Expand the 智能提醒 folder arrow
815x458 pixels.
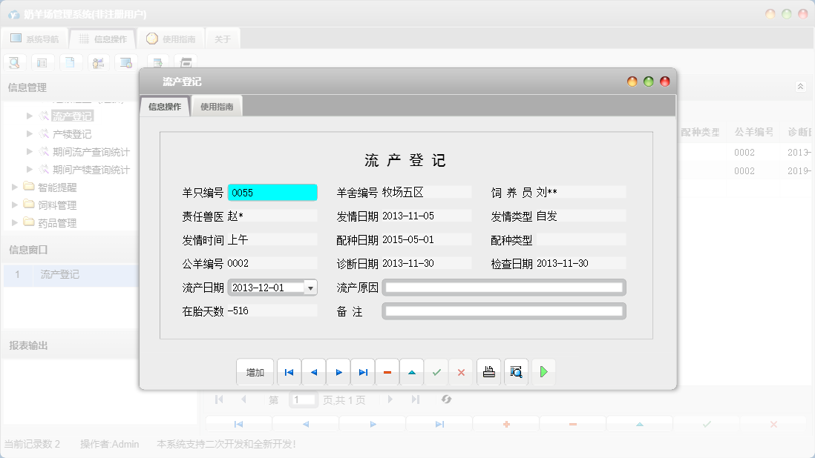[15, 187]
